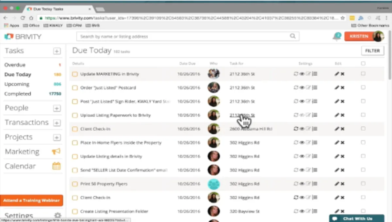Screen dimensions: 392x222
Task: Click the FILTER button
Action: pos(372,51)
